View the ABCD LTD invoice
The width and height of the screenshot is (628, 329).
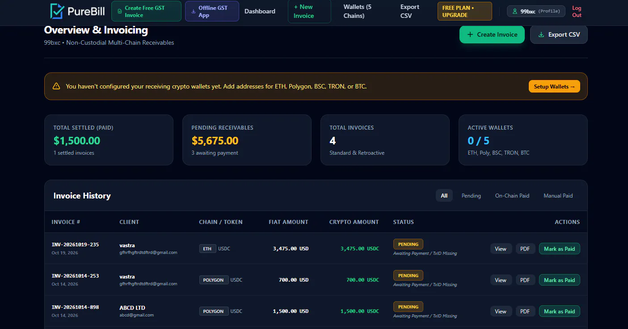click(501, 311)
